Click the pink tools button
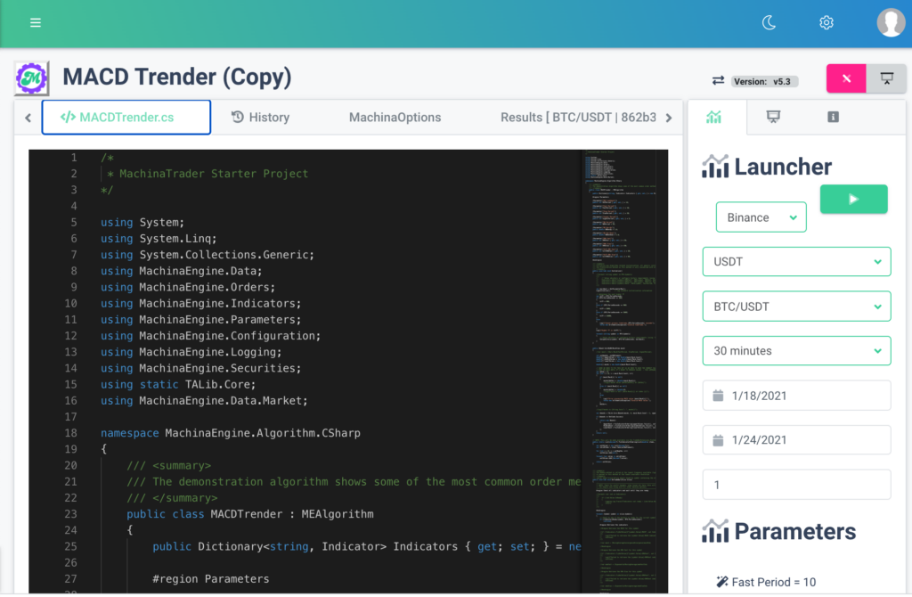 [846, 78]
